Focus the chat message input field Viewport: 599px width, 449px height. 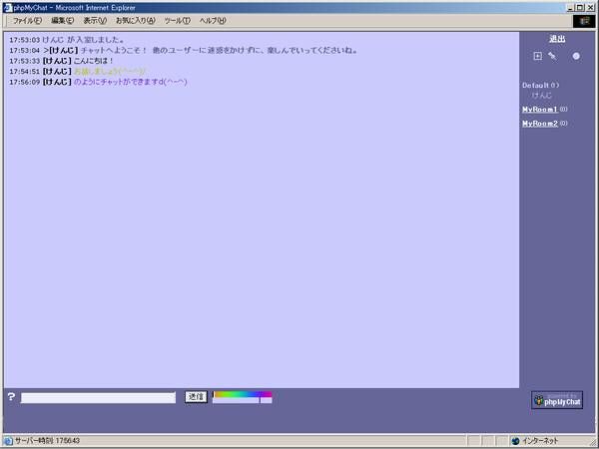click(x=98, y=397)
